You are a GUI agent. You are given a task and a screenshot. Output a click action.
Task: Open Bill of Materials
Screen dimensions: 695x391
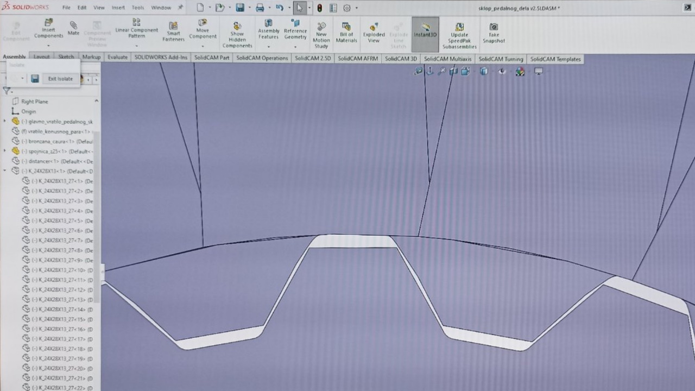coord(346,33)
